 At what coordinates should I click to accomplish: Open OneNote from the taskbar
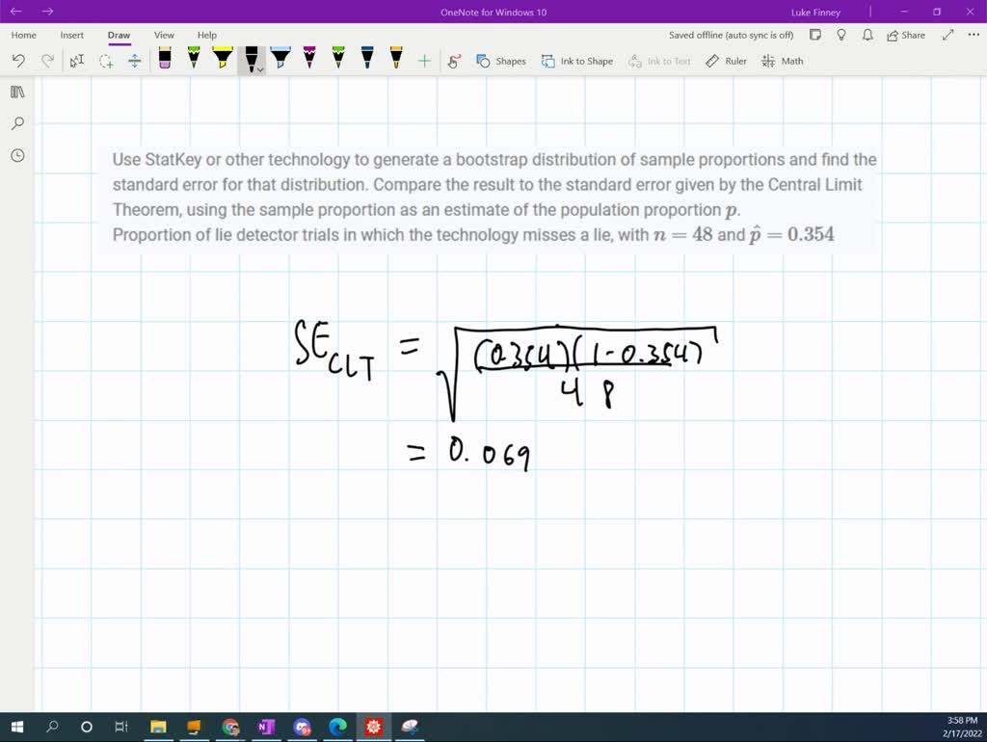click(x=265, y=727)
